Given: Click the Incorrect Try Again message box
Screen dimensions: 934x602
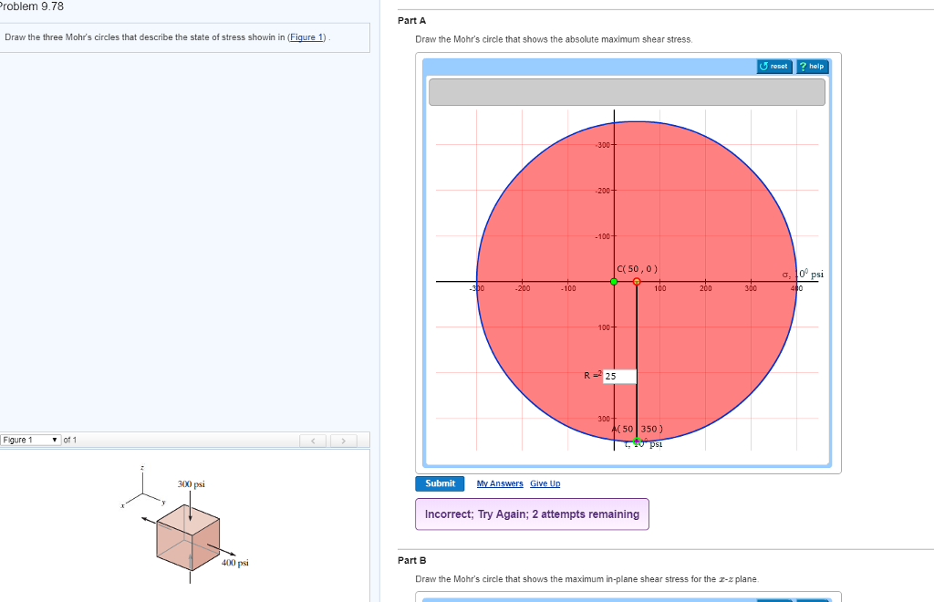Looking at the screenshot, I should click(x=532, y=514).
